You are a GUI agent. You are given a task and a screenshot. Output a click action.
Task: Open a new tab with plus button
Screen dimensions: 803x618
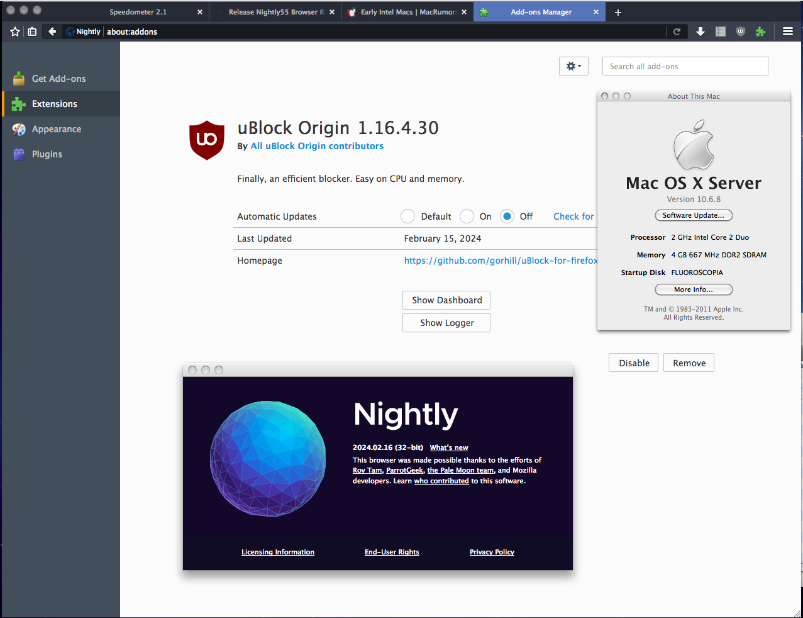[x=618, y=12]
